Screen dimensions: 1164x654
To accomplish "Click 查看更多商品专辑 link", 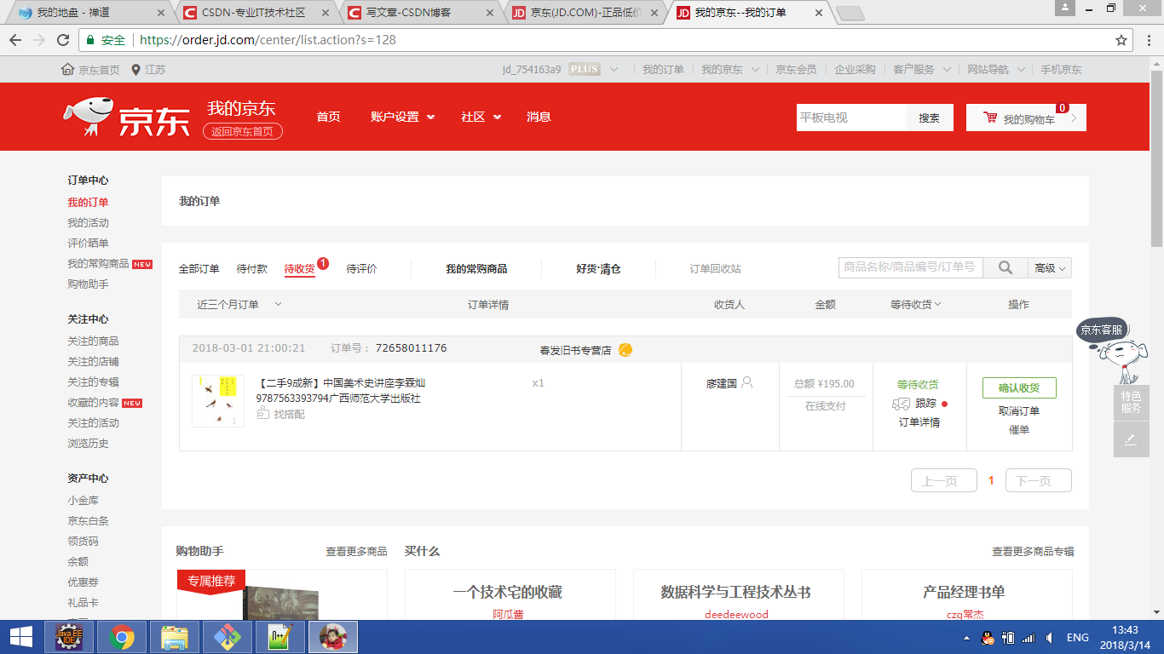I will click(x=1033, y=552).
